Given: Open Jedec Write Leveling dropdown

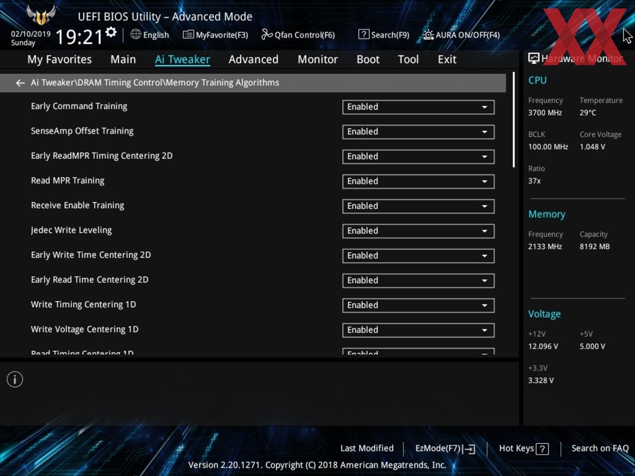Looking at the screenshot, I should pyautogui.click(x=418, y=231).
